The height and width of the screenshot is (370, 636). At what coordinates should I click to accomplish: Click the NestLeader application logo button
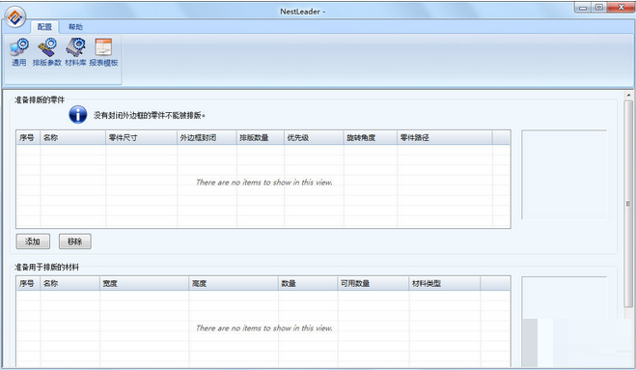[15, 17]
